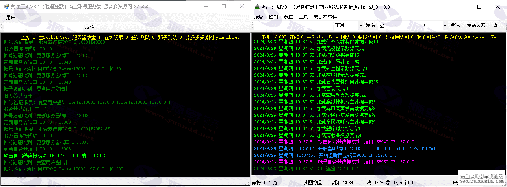The width and height of the screenshot is (507, 187).
Task: Click log line 服务器连接登陆|0|1000|D40588
Action: tap(54, 42)
